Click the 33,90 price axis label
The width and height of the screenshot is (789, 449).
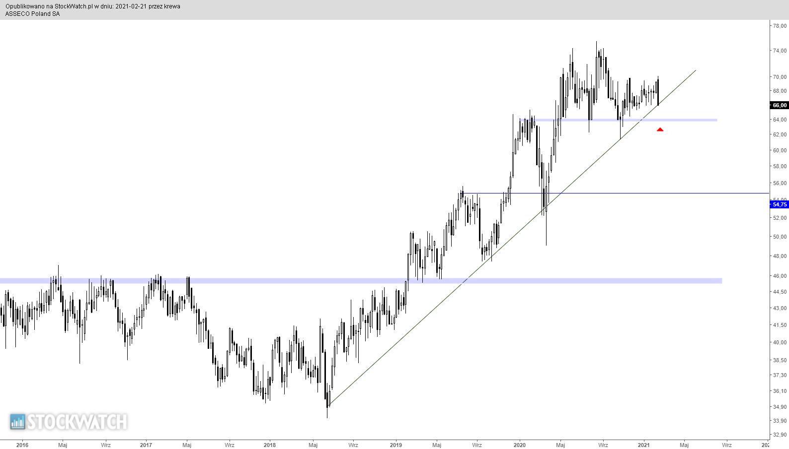tap(780, 421)
